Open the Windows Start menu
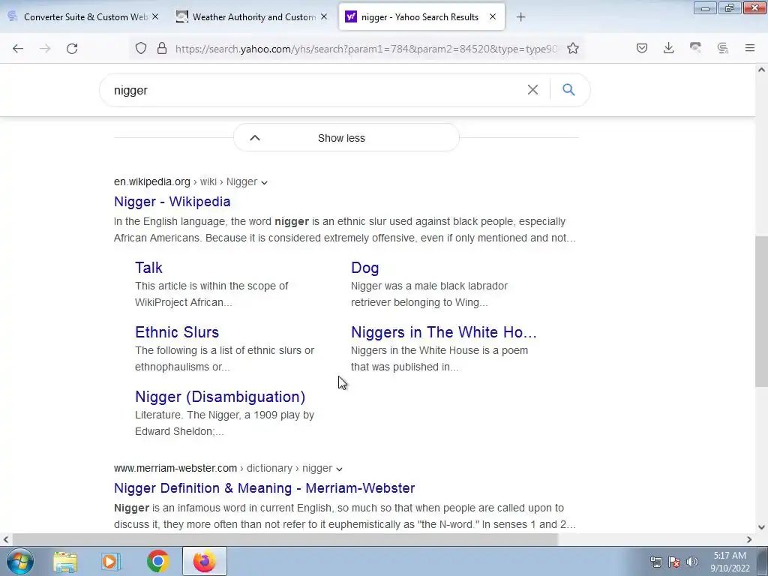Viewport: 768px width, 576px height. pyautogui.click(x=20, y=561)
